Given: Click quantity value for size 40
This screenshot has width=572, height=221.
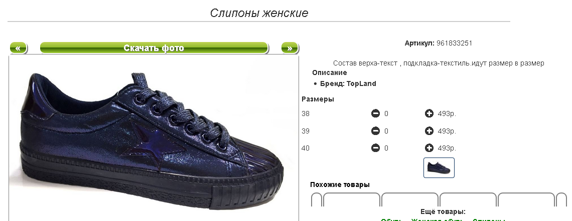Looking at the screenshot, I should click(386, 148).
